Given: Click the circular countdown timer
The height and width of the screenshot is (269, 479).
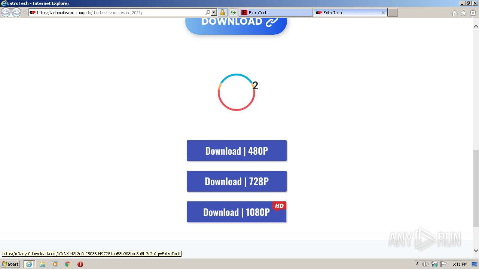Looking at the screenshot, I should pos(237,92).
